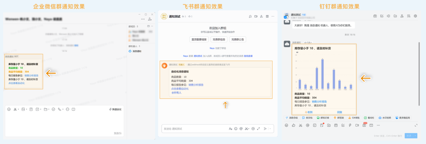Click the @ mention icon in Feishu input bar

point(241,128)
